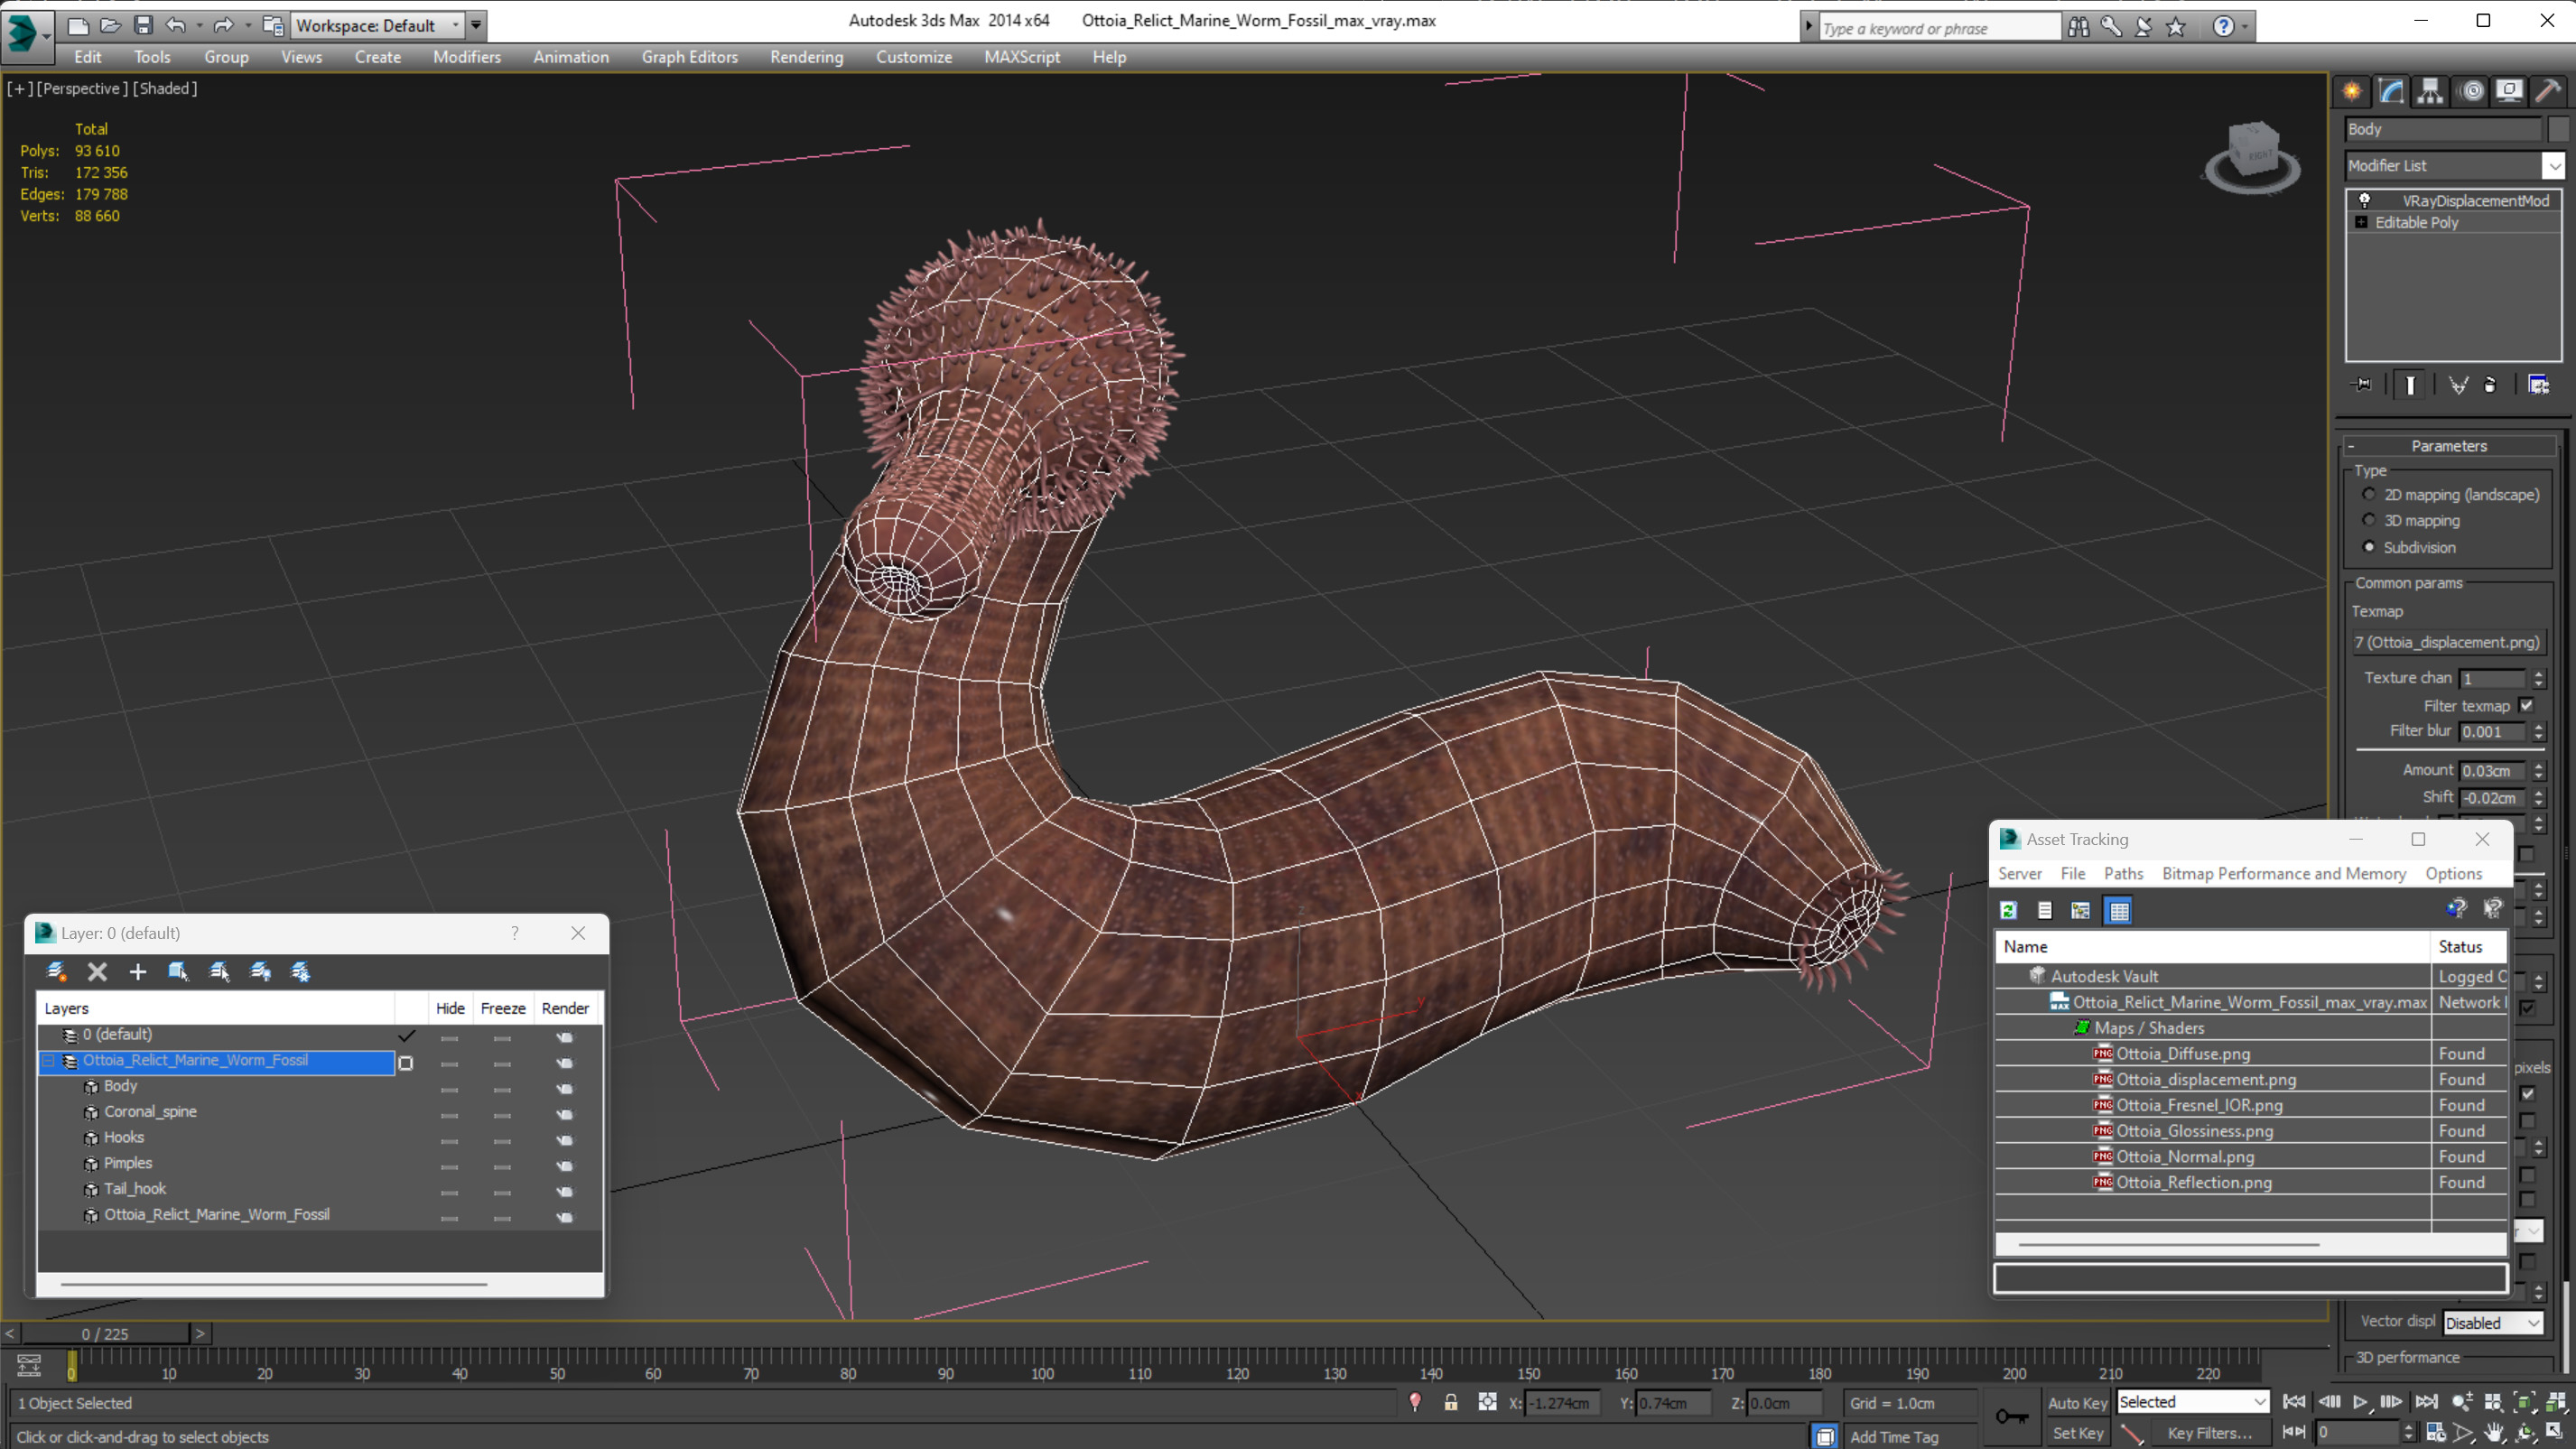
Task: Open the MAXScript menu
Action: click(x=1021, y=57)
